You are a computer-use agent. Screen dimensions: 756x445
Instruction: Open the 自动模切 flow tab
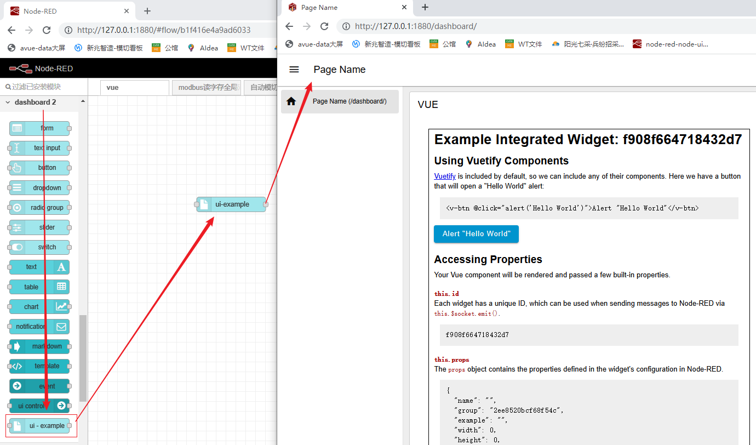point(261,88)
